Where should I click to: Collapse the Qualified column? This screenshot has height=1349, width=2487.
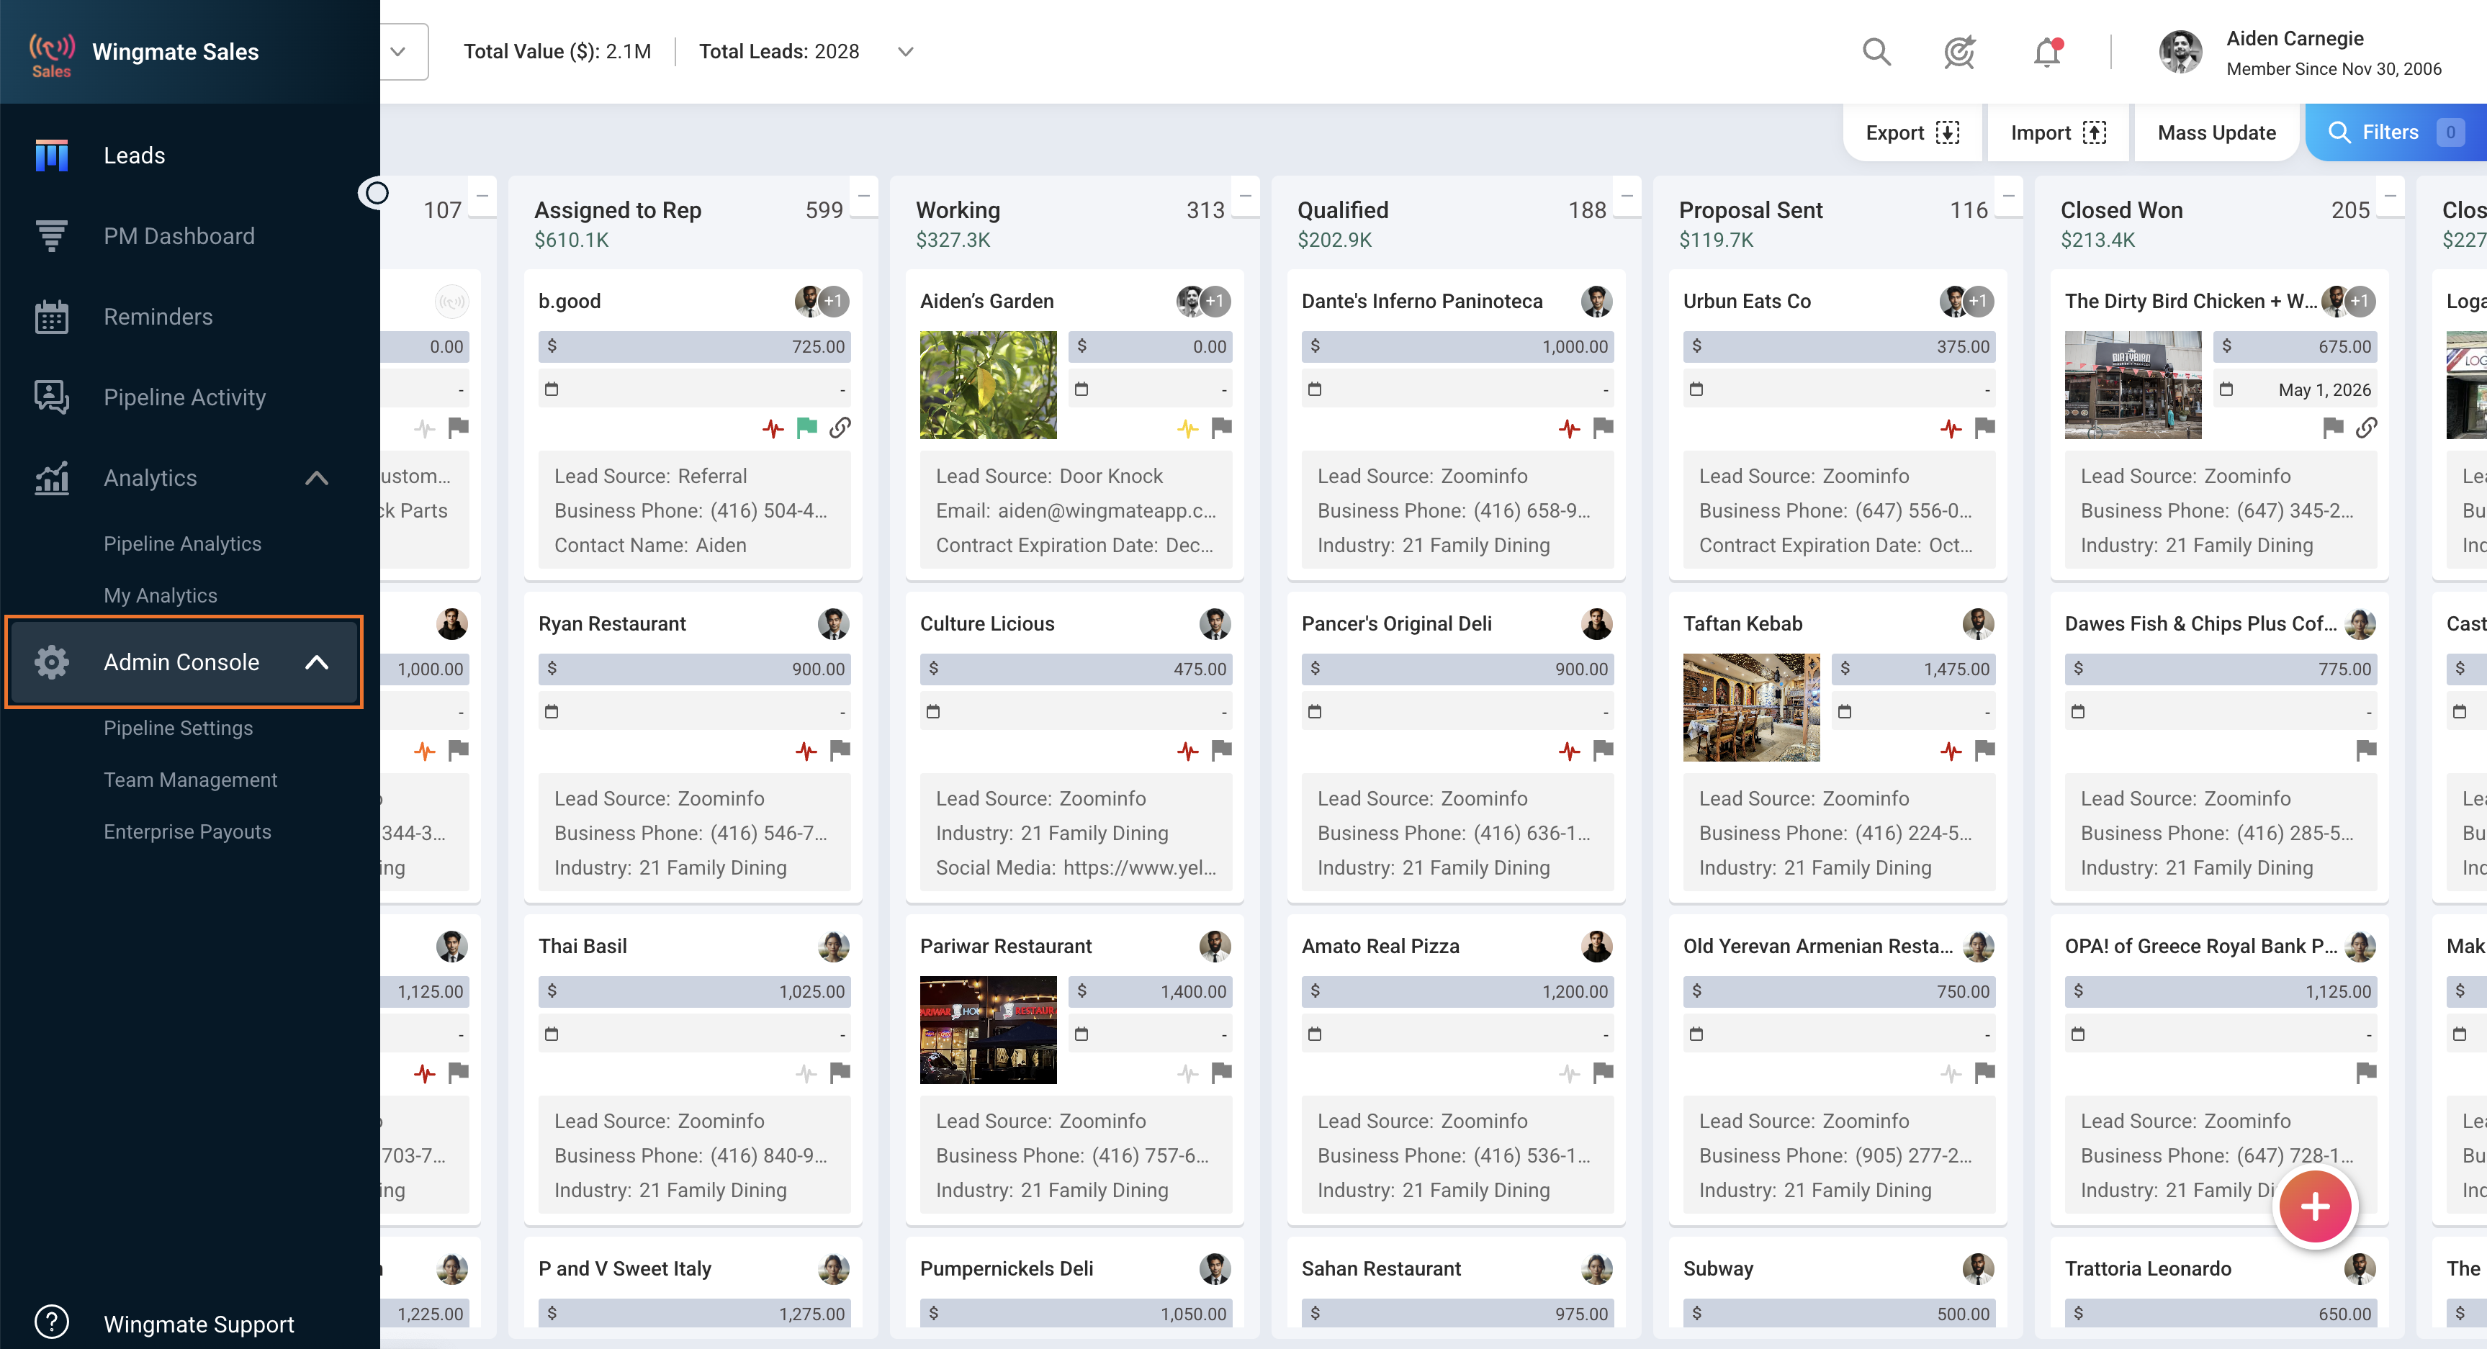tap(1627, 196)
